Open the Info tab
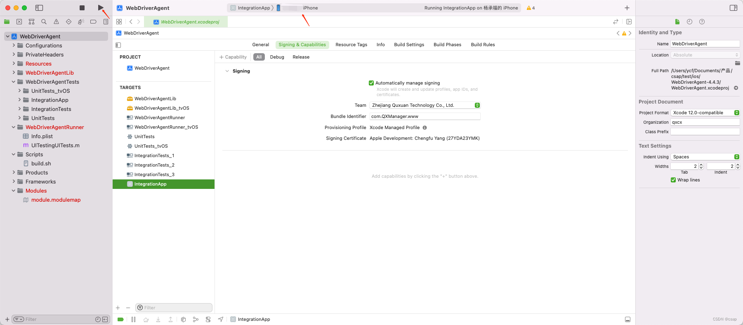Screen dimensions: 743x325 pyautogui.click(x=380, y=45)
